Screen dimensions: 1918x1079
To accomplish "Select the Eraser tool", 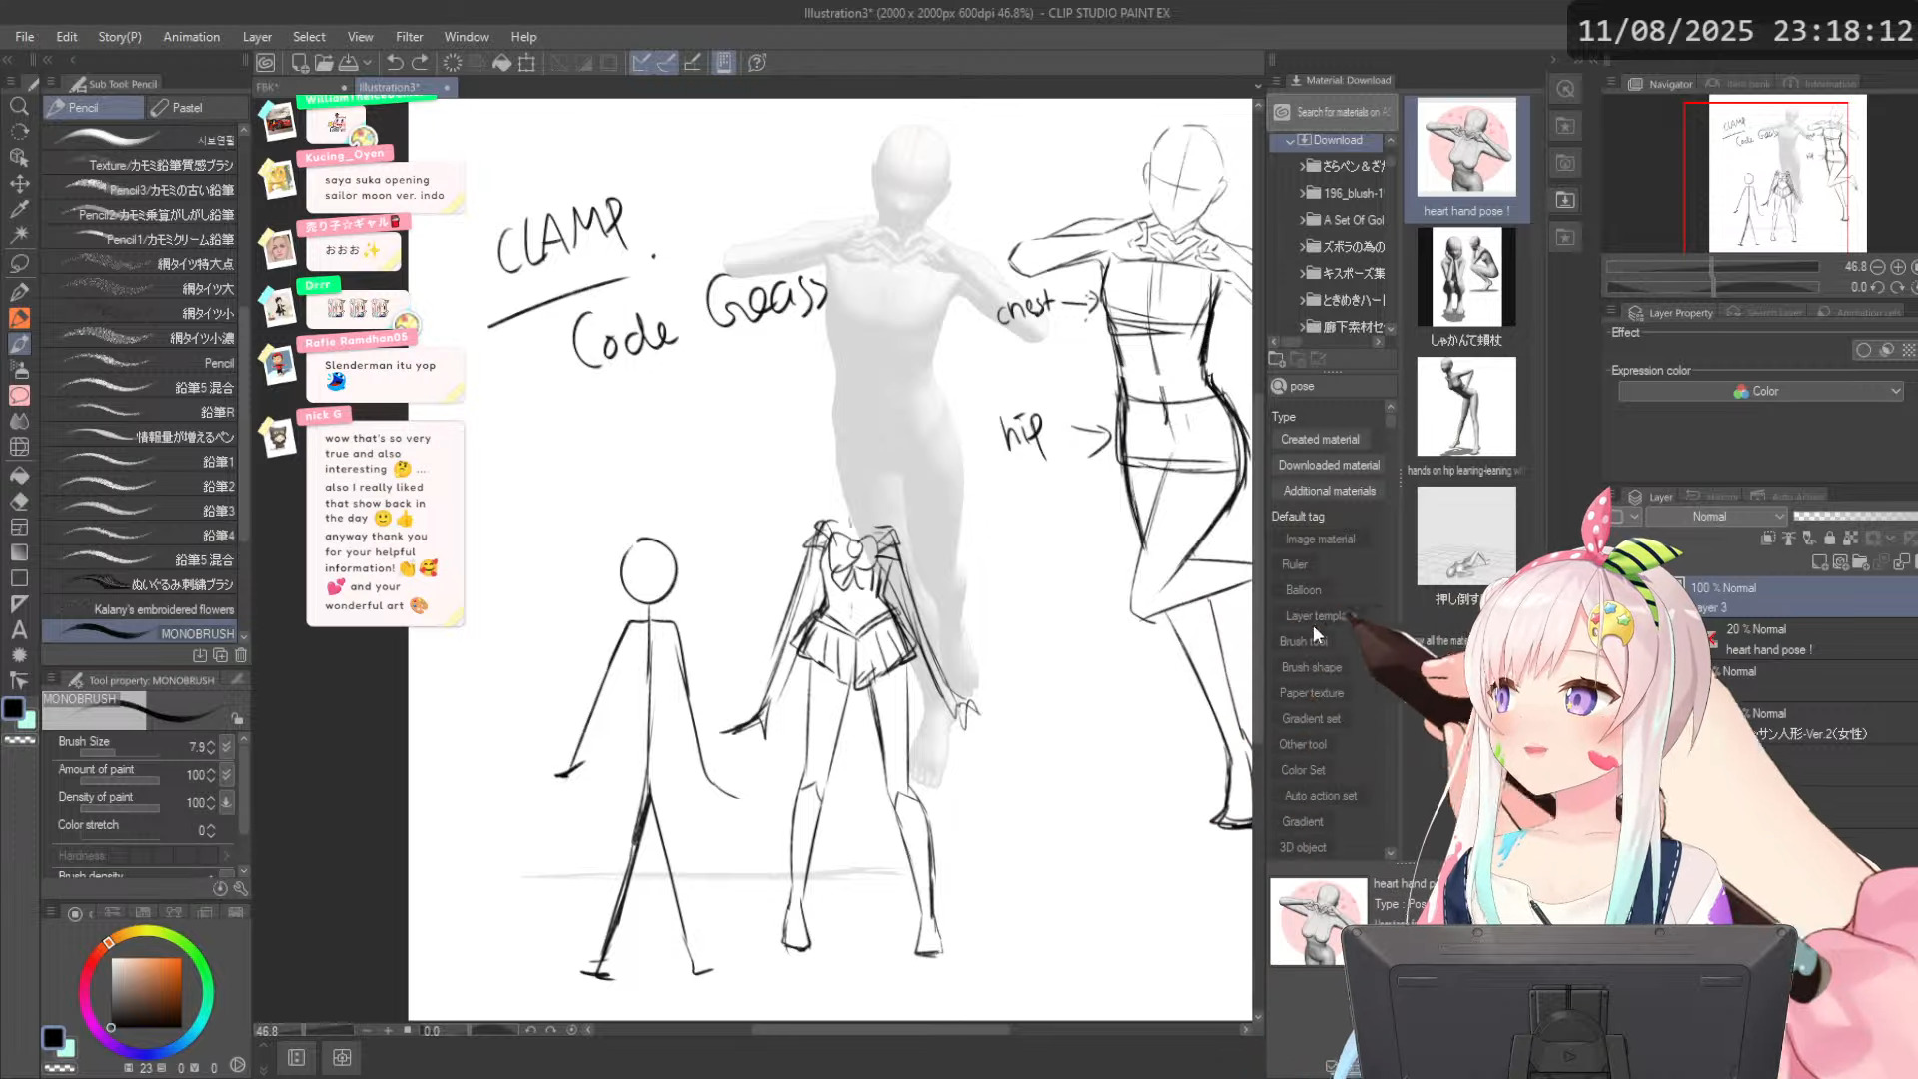I will [19, 501].
